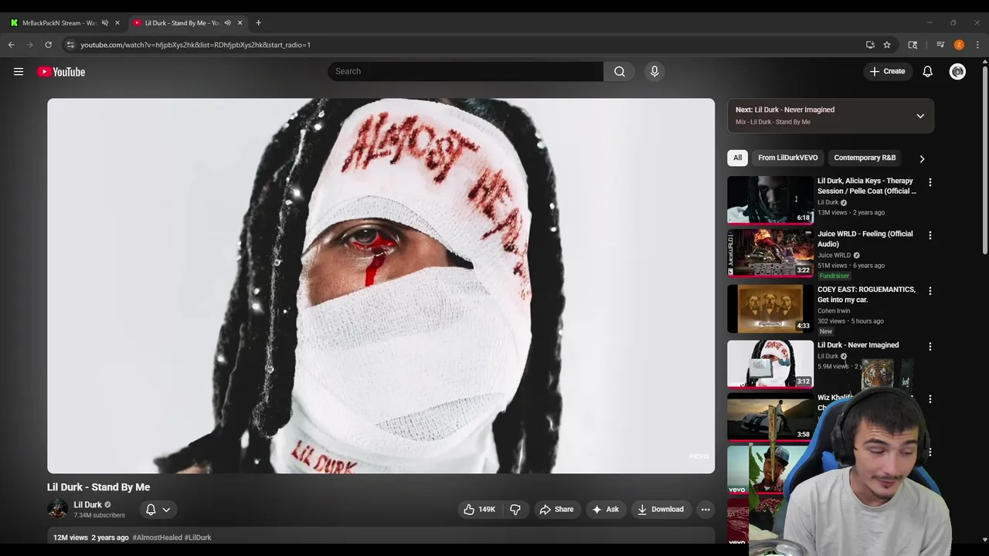Open COEY EAST: ROGUEMANTICS thumbnail
This screenshot has height=556, width=989.
tap(770, 309)
